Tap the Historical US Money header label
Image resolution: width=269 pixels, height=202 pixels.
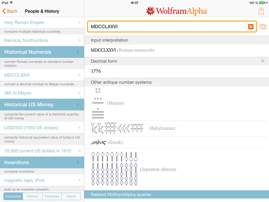tap(29, 104)
